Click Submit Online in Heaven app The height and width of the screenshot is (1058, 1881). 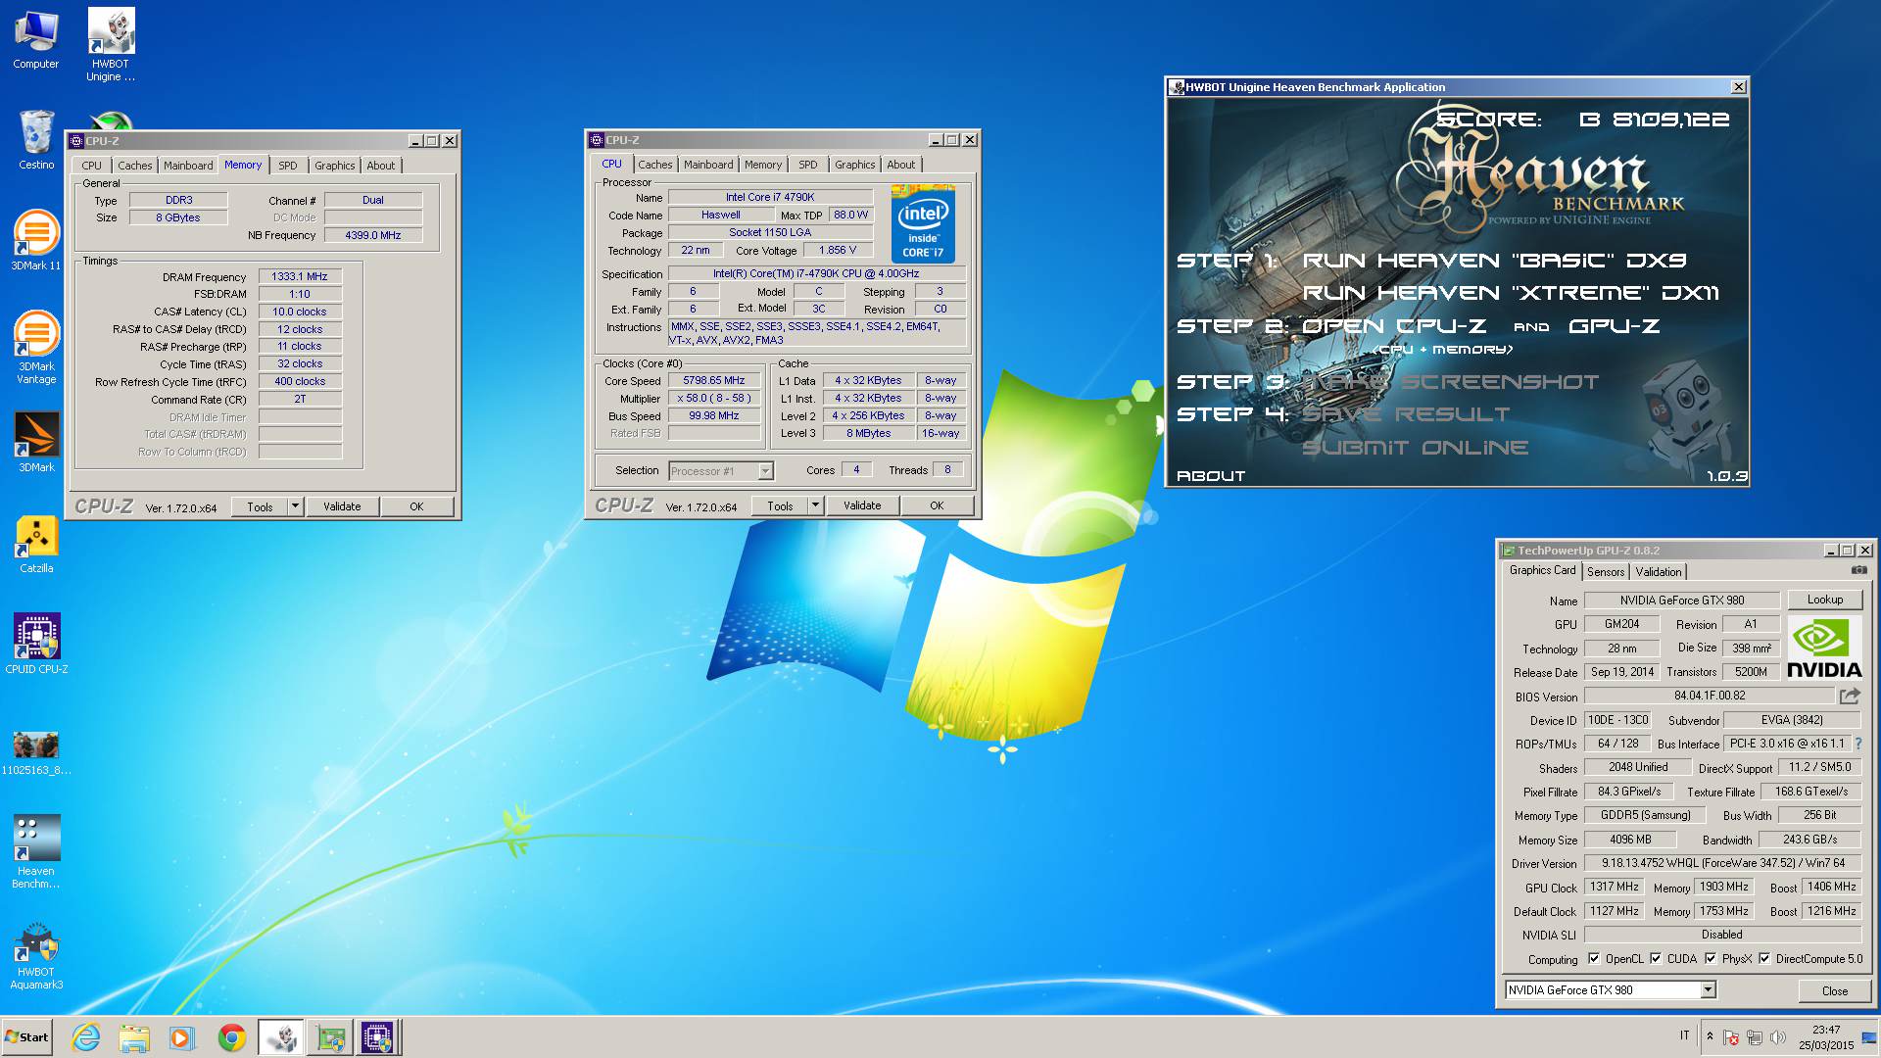pyautogui.click(x=1416, y=448)
